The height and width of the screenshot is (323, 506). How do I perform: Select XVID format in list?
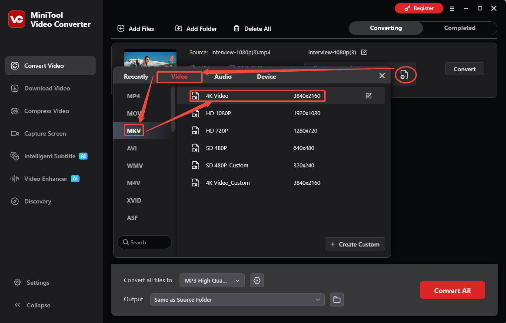(x=134, y=201)
